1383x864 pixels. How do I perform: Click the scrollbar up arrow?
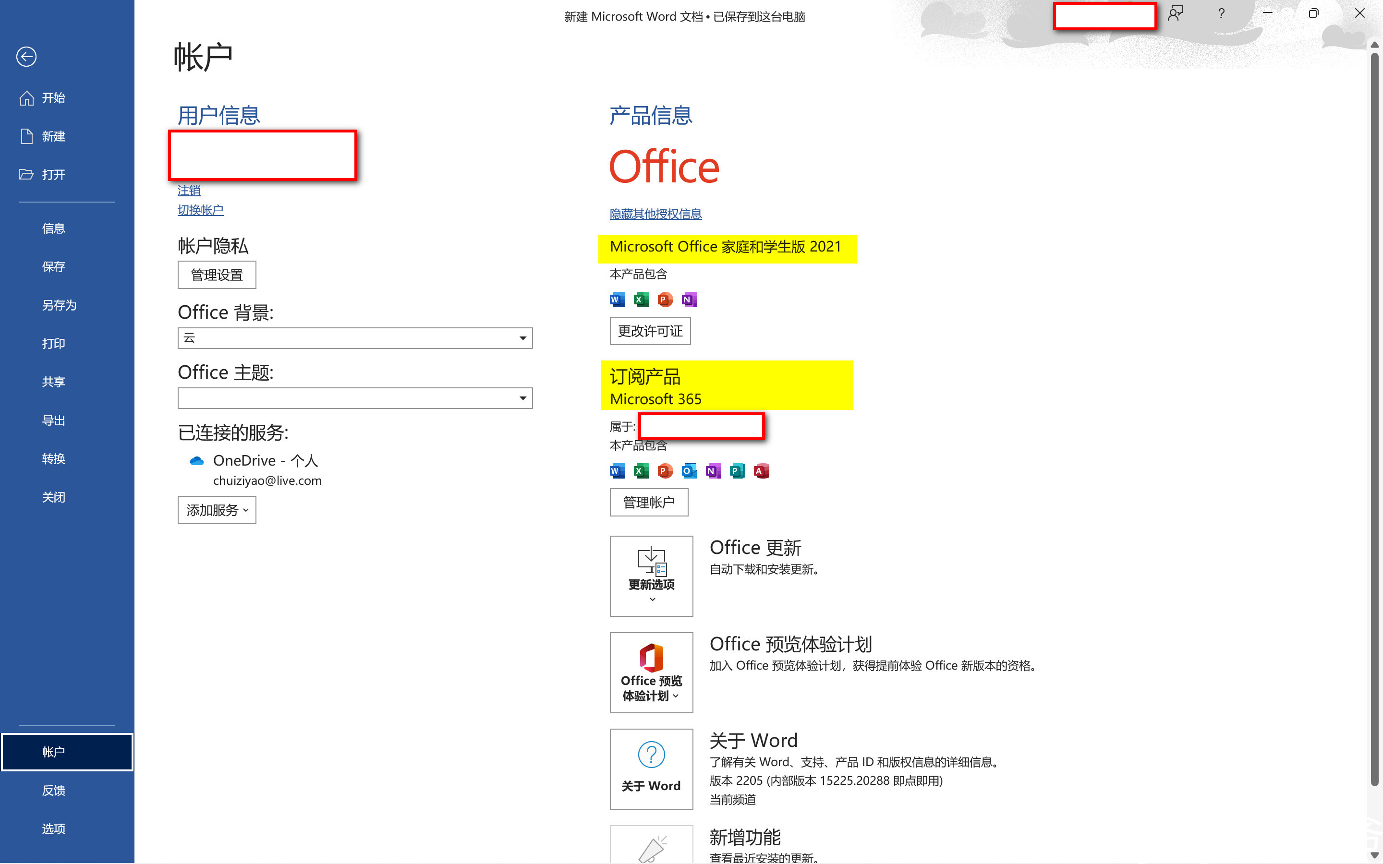pyautogui.click(x=1374, y=45)
